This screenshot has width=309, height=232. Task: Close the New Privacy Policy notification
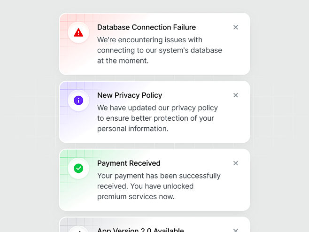tap(235, 95)
